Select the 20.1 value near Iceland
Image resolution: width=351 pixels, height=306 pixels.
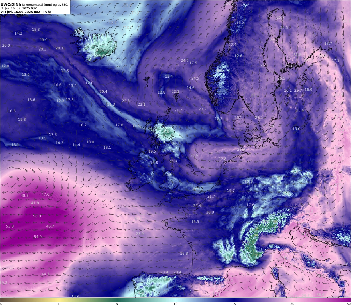[x=60, y=48]
